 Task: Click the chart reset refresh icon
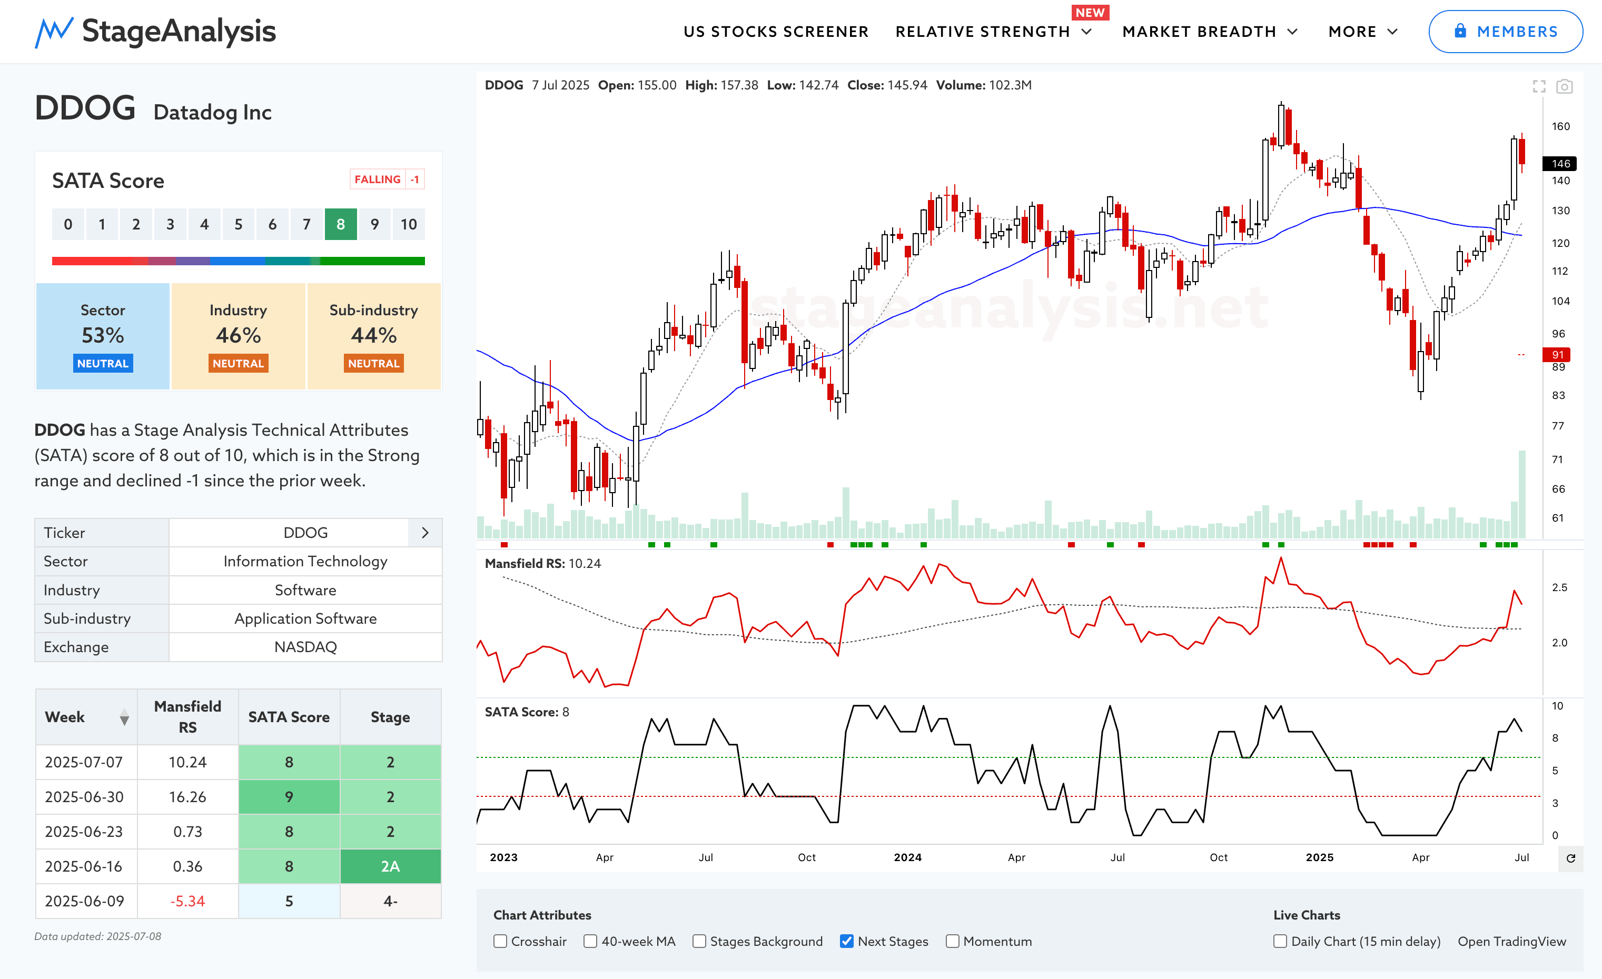point(1571,858)
